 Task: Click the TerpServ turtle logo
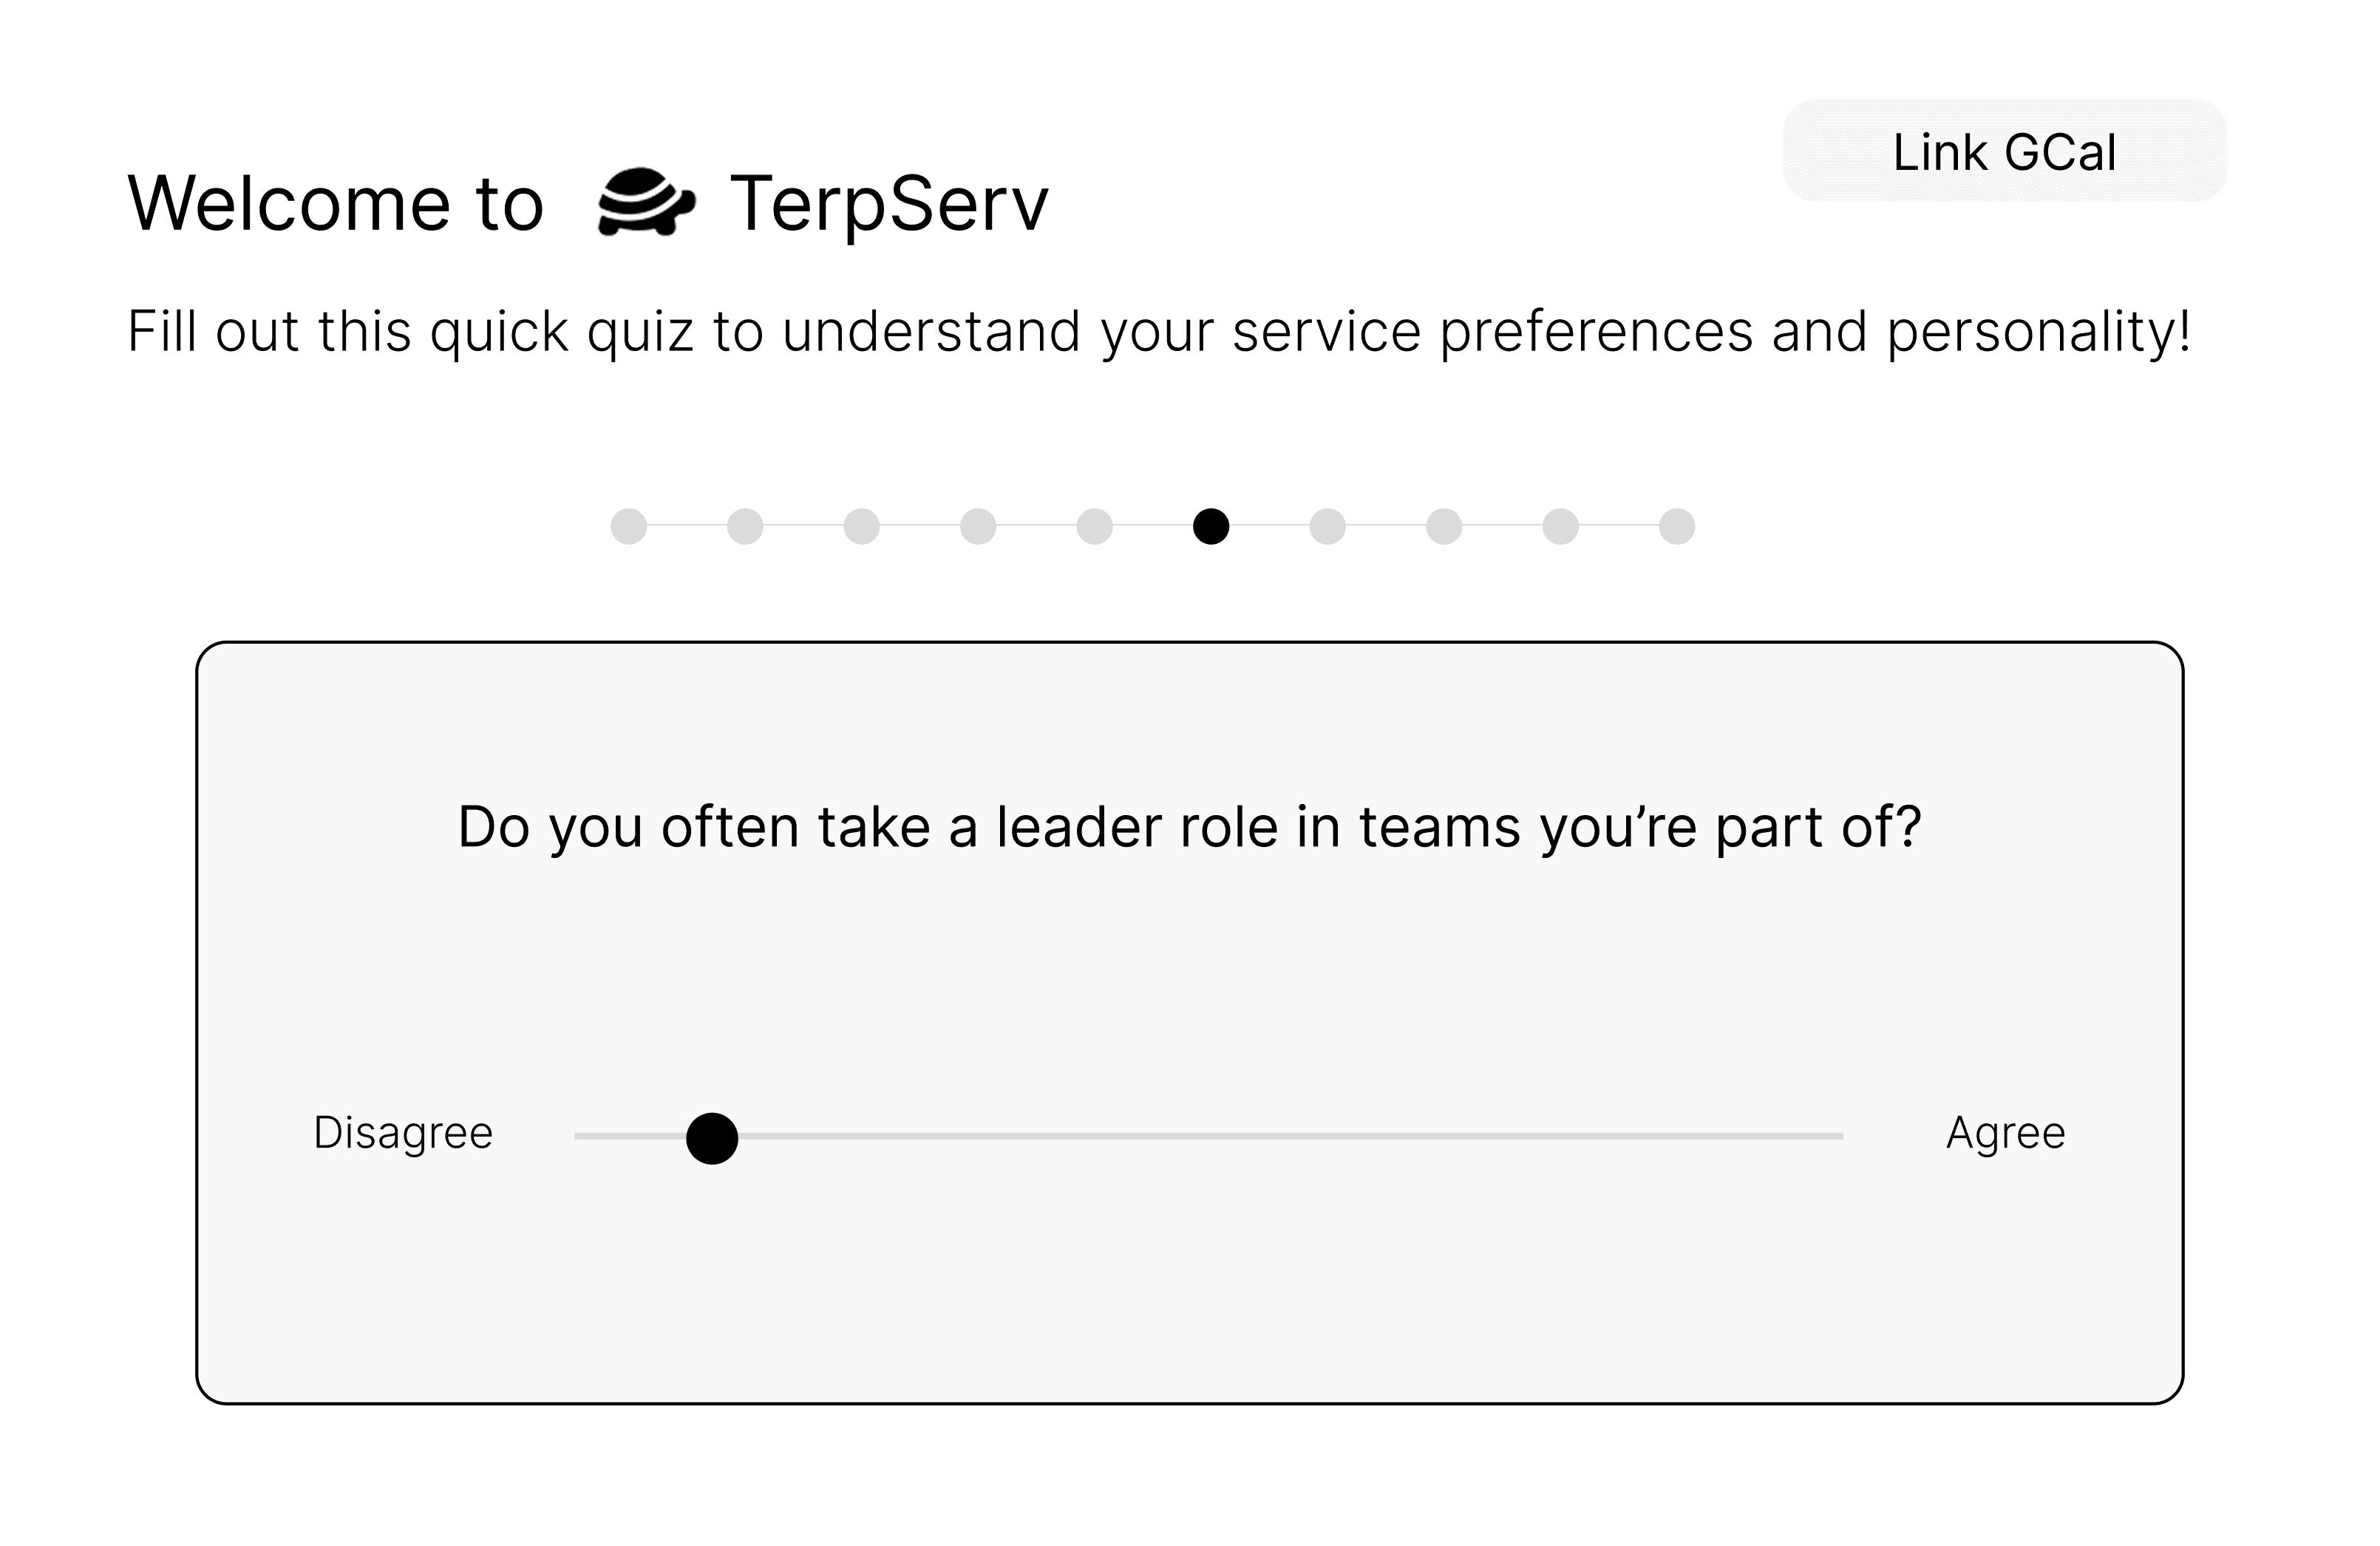click(x=645, y=202)
